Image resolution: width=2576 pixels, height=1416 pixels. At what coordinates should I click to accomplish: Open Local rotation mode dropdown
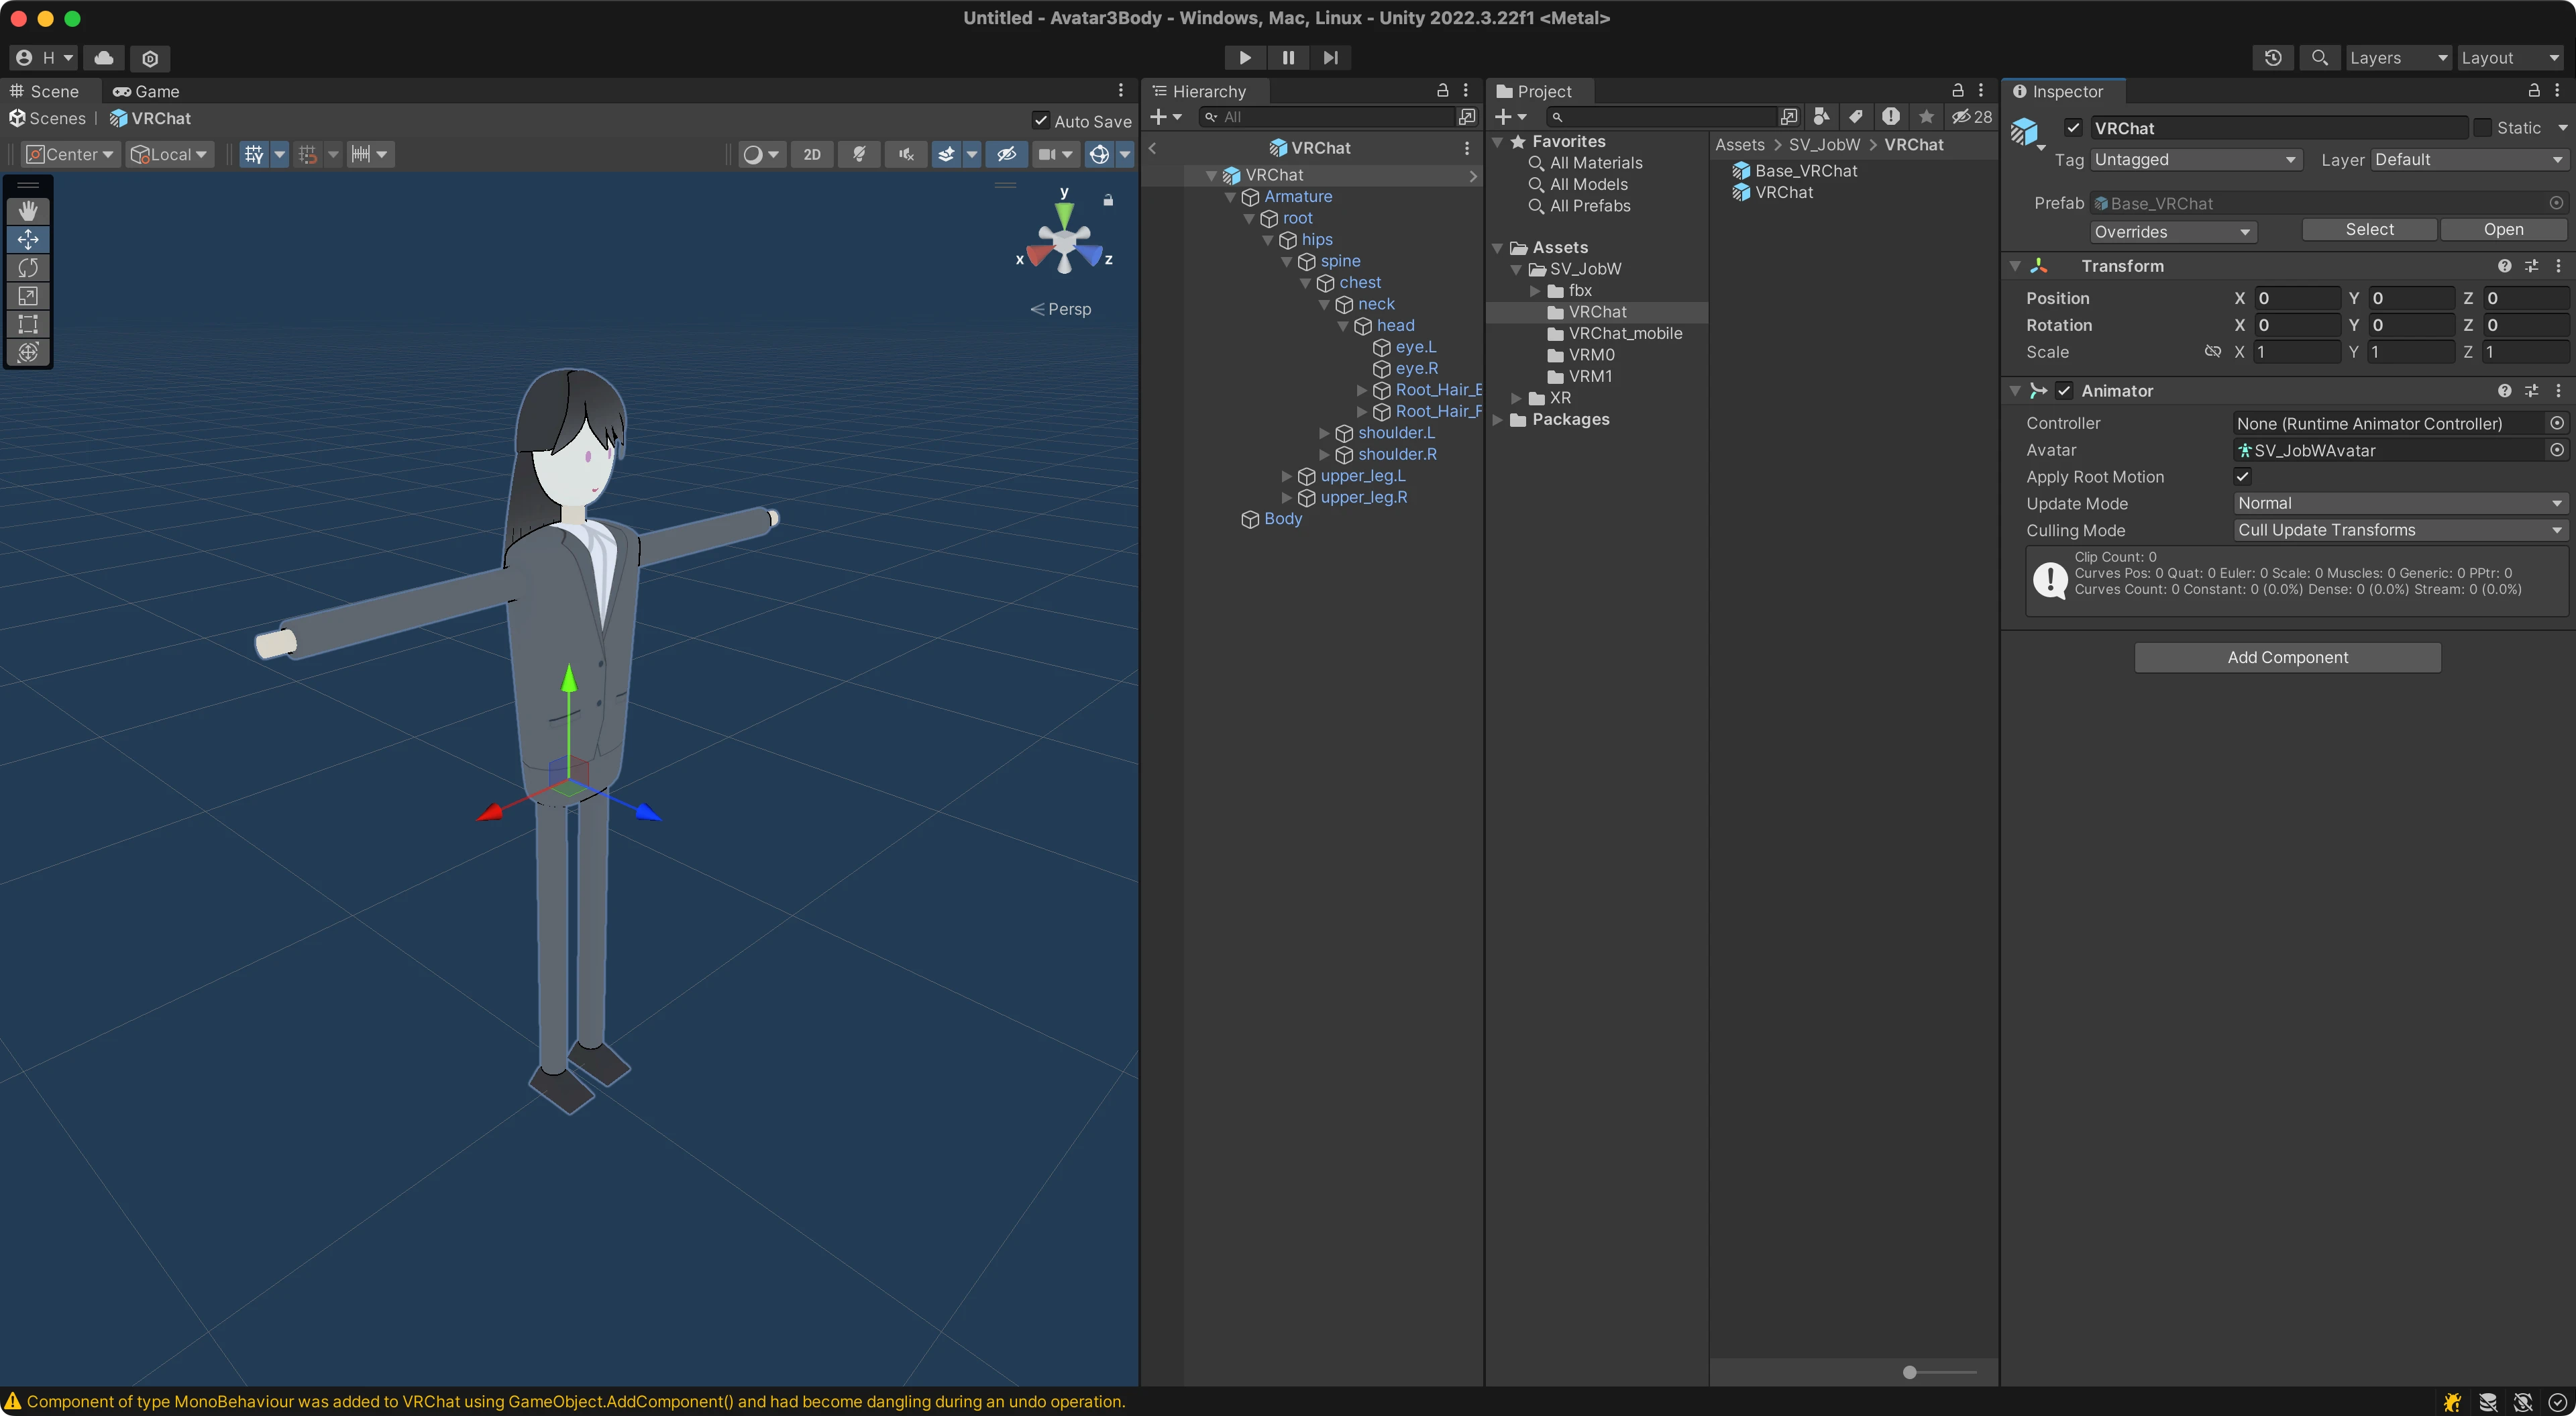(169, 154)
